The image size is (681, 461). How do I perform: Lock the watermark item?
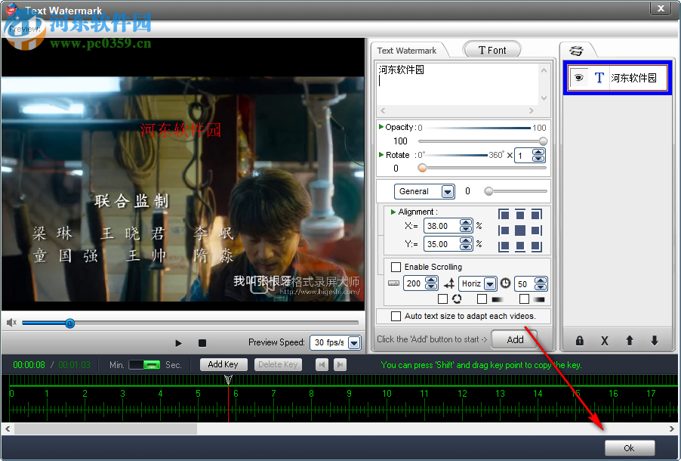[x=579, y=341]
